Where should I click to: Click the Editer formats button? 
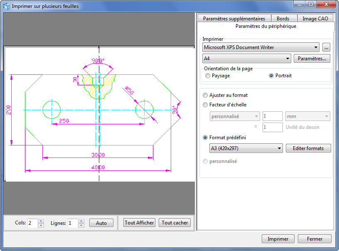(308, 148)
